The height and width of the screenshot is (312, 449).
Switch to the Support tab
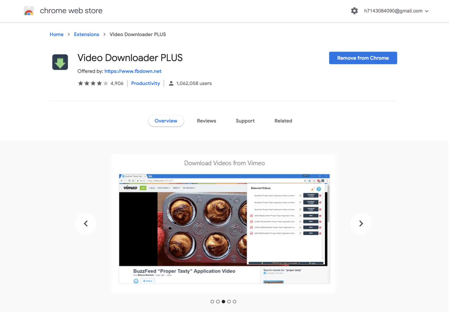tap(245, 121)
